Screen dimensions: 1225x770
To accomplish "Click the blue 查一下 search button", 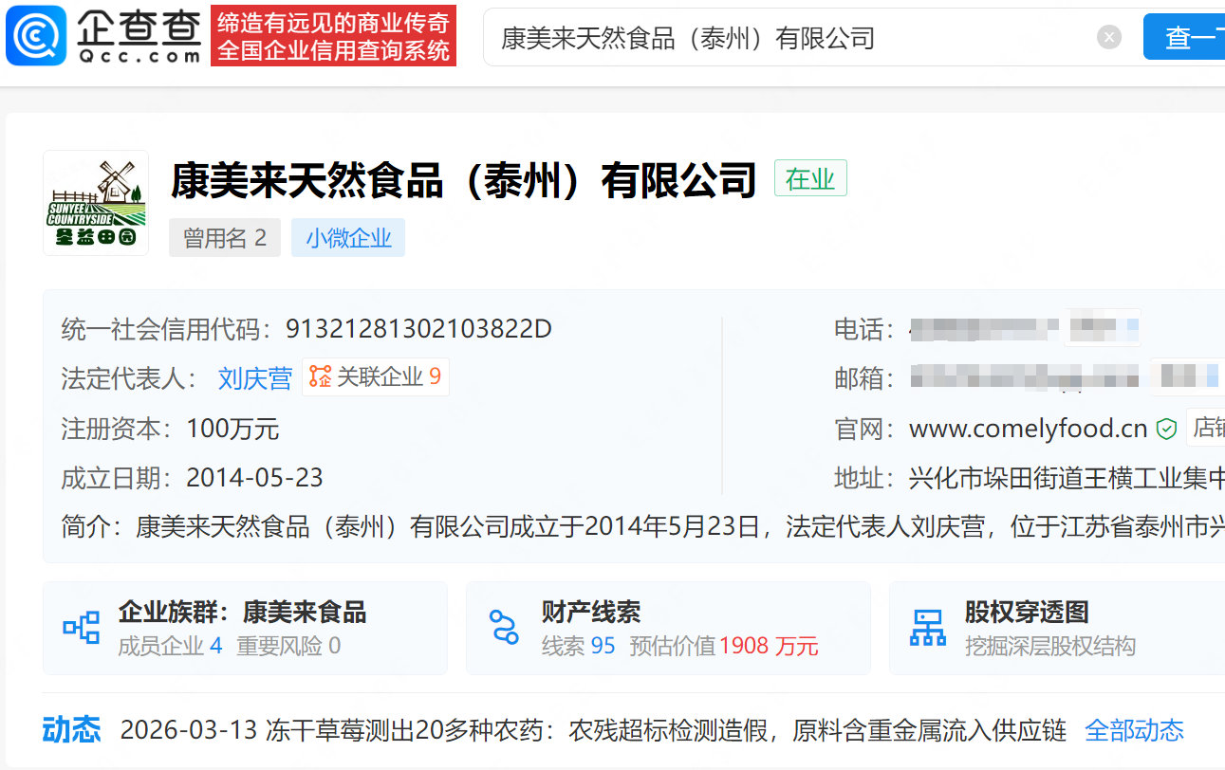I will tap(1184, 37).
